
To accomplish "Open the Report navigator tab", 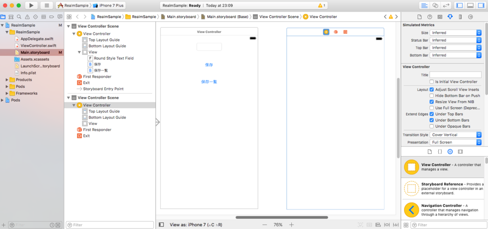I will [60, 17].
